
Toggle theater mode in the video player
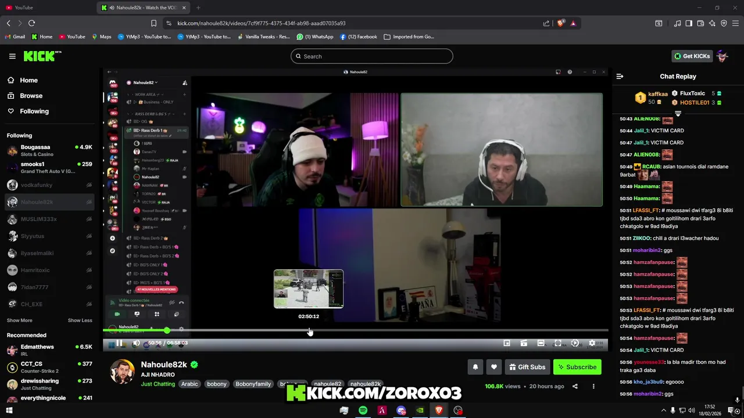(x=541, y=343)
